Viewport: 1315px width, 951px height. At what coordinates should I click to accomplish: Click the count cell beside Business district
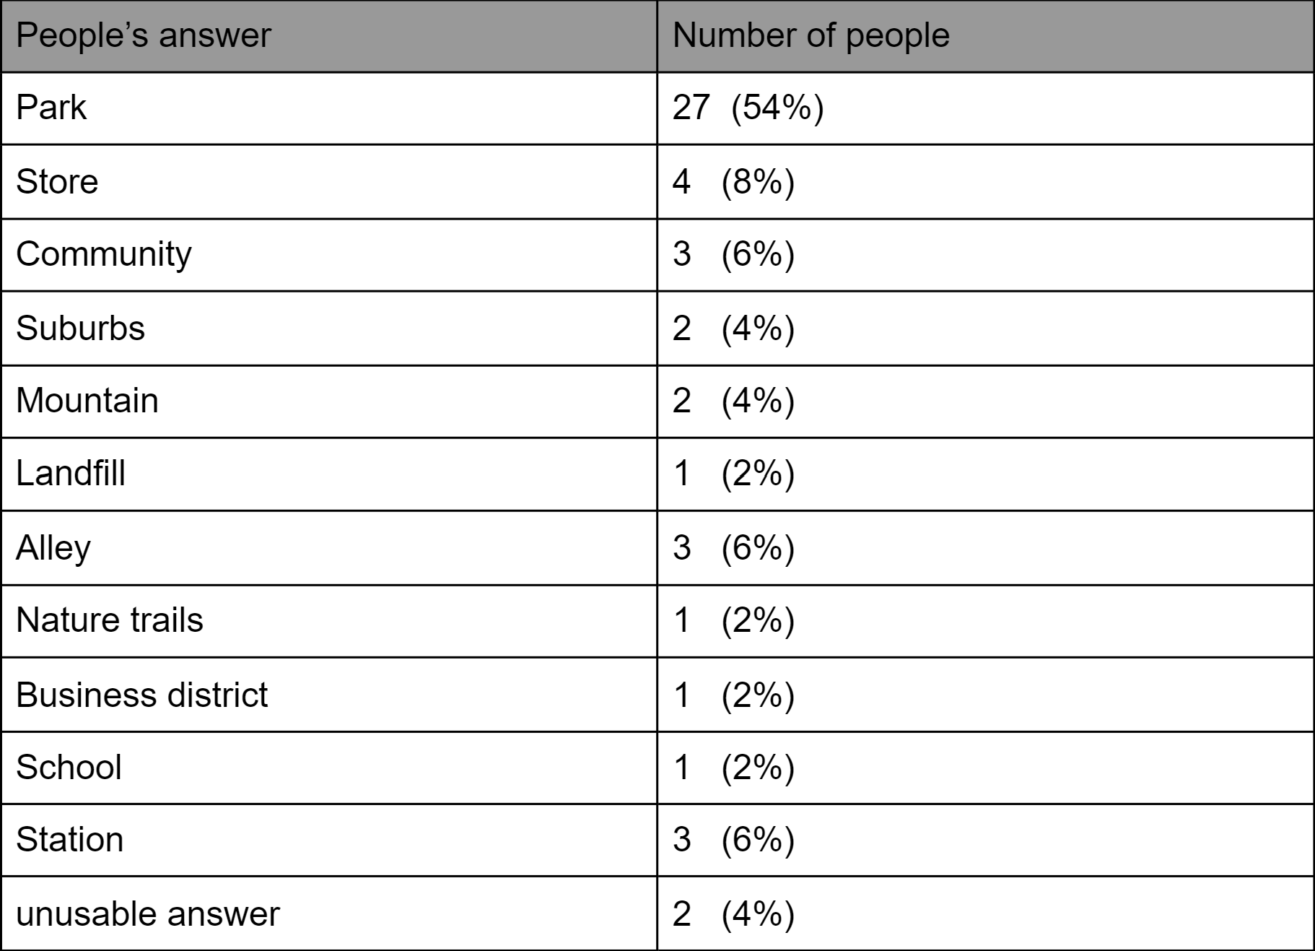point(733,695)
